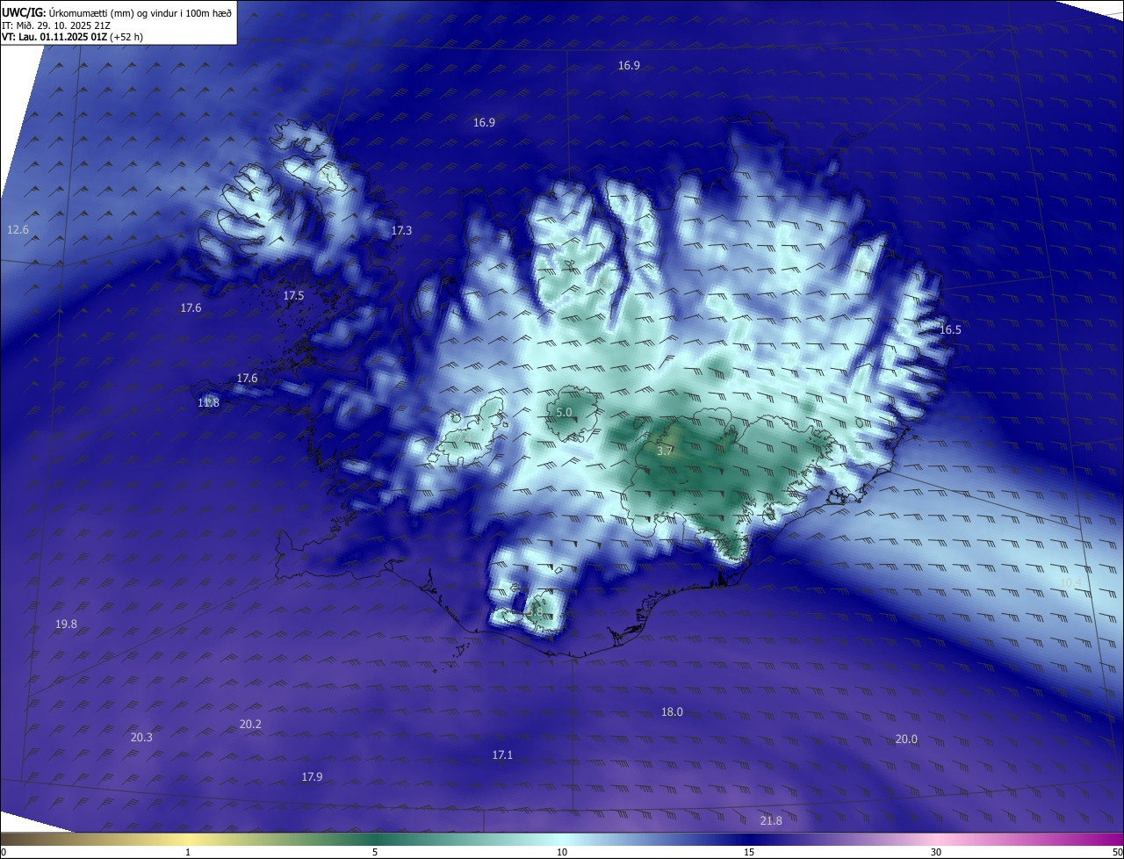
Task: Click the colorbar tick label 0
Action: tap(4, 853)
